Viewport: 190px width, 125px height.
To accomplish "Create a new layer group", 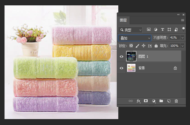I will coord(161,101).
